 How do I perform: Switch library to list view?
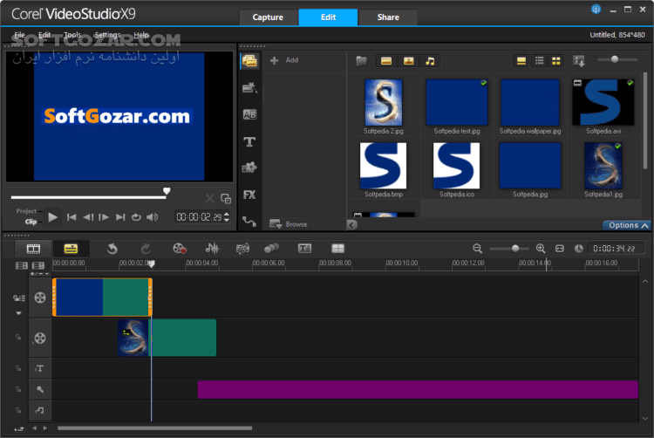click(539, 61)
